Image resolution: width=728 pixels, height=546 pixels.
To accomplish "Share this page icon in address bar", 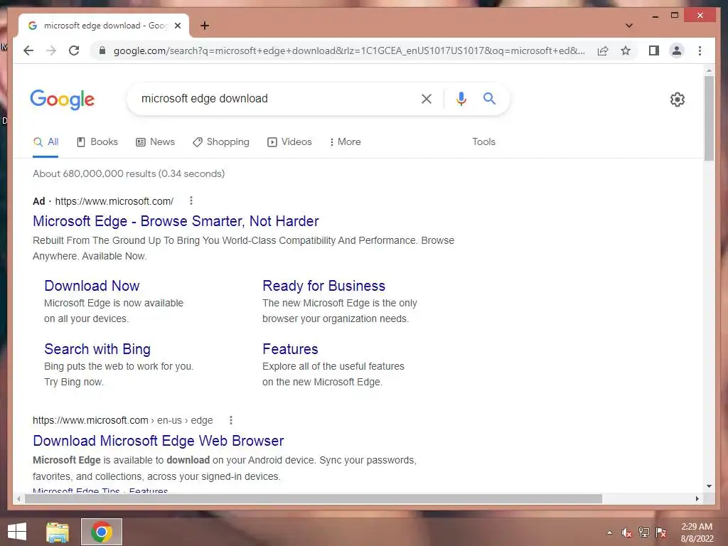I will [x=603, y=50].
